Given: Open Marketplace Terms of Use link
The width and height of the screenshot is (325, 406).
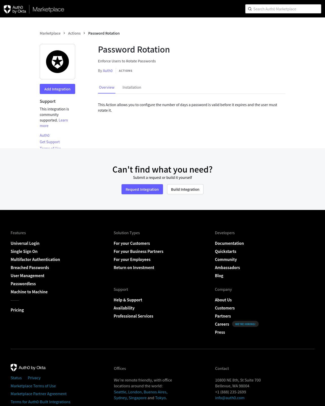Looking at the screenshot, I should [33, 386].
